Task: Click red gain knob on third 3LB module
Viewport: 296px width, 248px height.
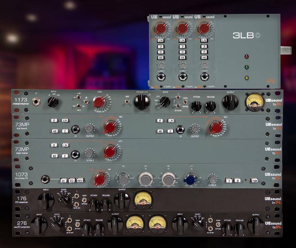Action: coord(204,29)
